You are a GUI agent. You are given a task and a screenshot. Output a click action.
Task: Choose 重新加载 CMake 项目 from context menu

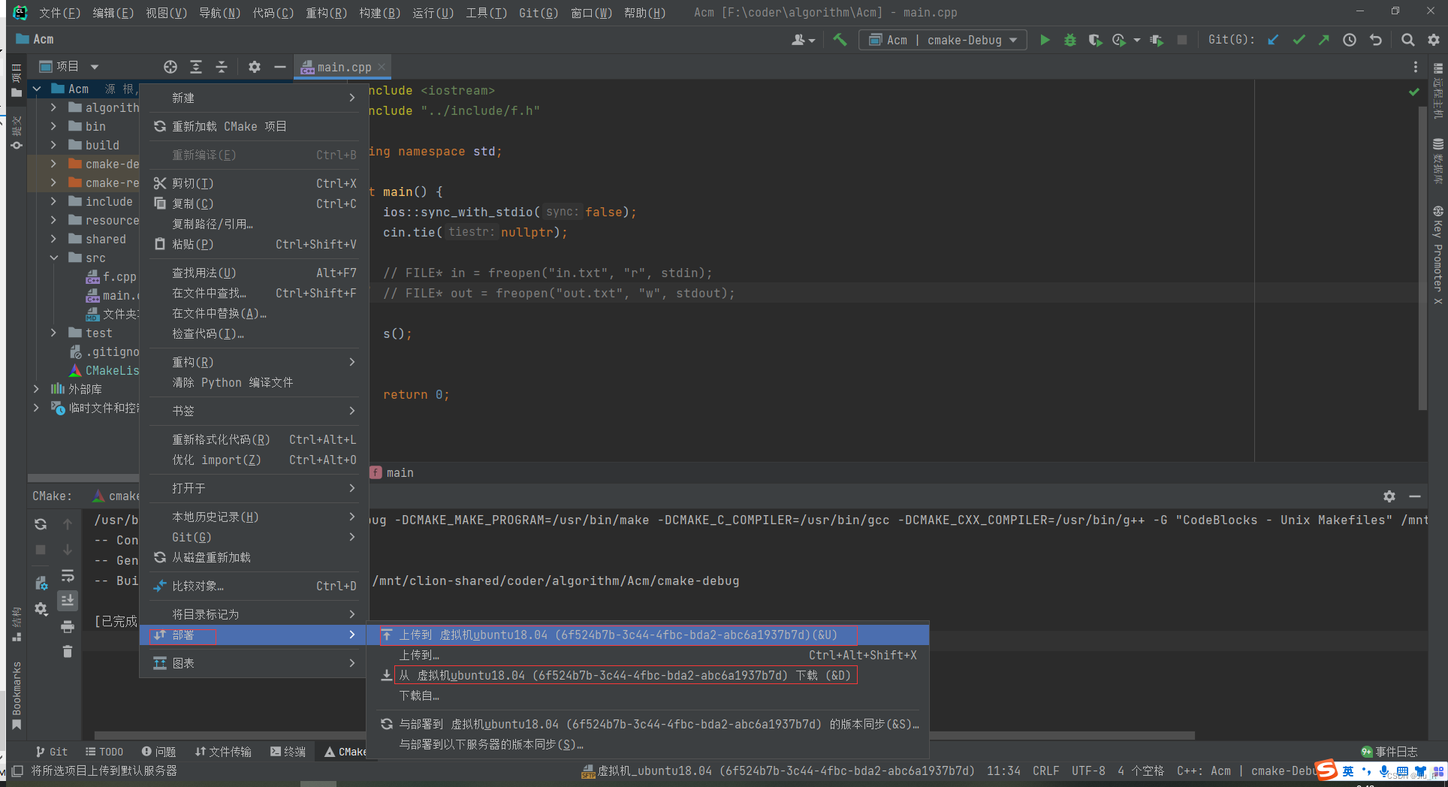click(x=254, y=126)
